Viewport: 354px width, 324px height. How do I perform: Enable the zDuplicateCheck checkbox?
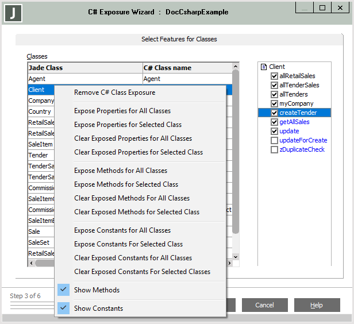(x=274, y=149)
